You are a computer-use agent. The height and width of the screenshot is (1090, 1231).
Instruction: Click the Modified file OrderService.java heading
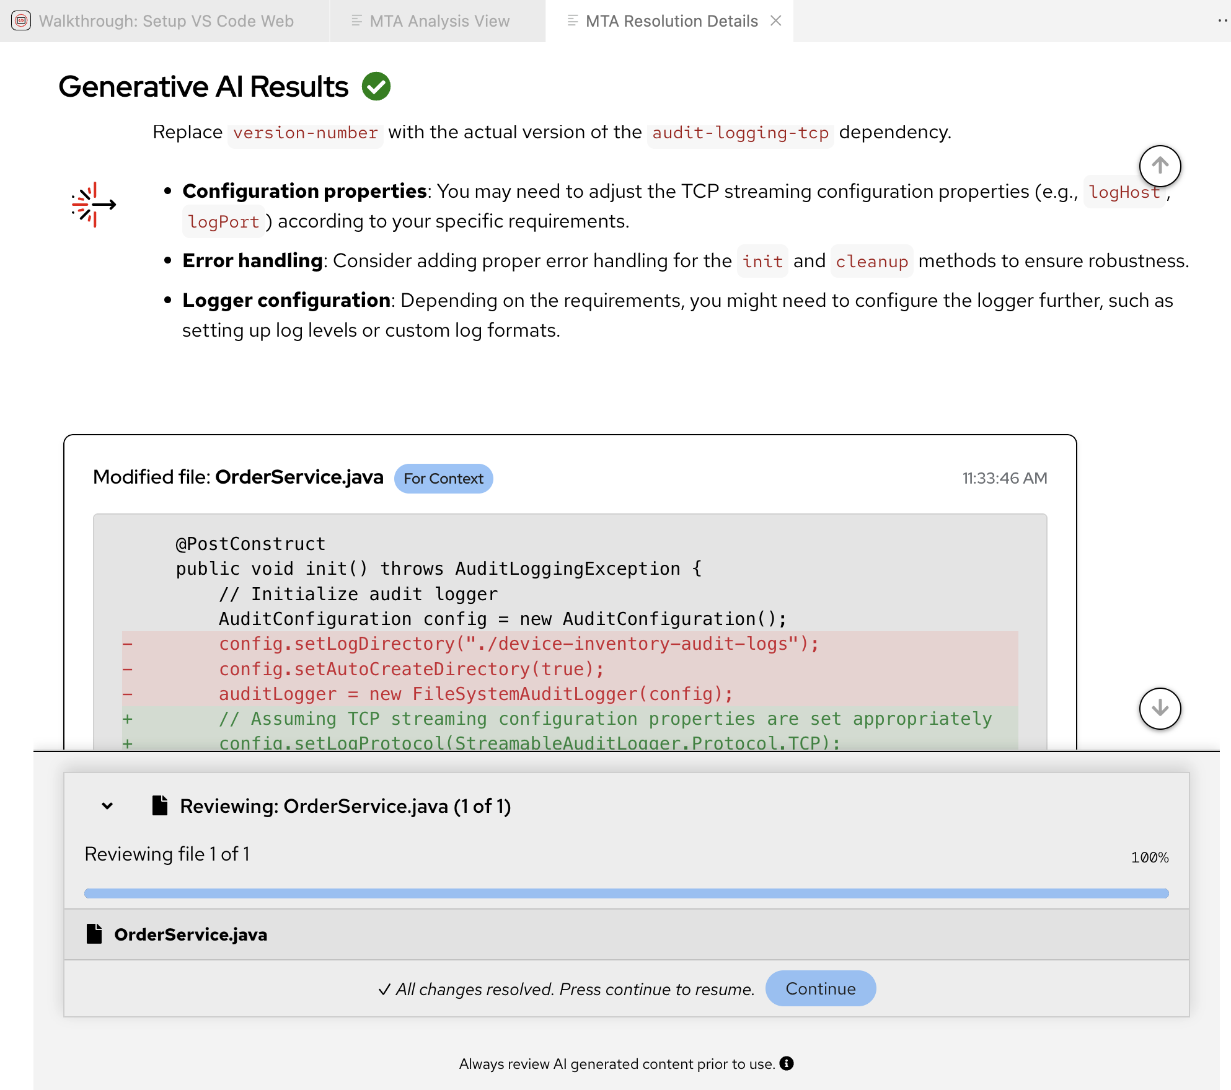(x=238, y=477)
